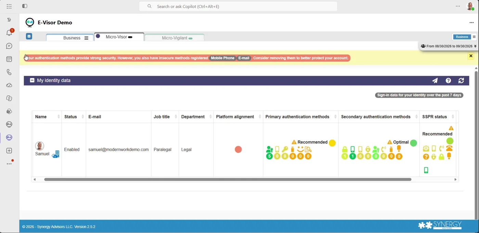479x233 pixels.
Task: Toggle the sidebar panel icon in top bar
Action: (25, 6)
